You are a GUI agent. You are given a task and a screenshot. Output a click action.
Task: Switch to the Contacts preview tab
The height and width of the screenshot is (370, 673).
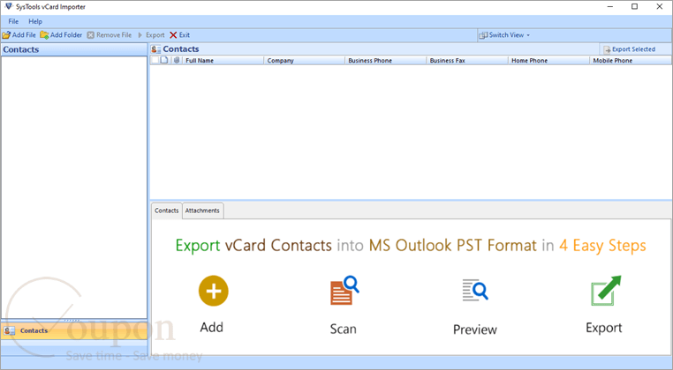167,211
